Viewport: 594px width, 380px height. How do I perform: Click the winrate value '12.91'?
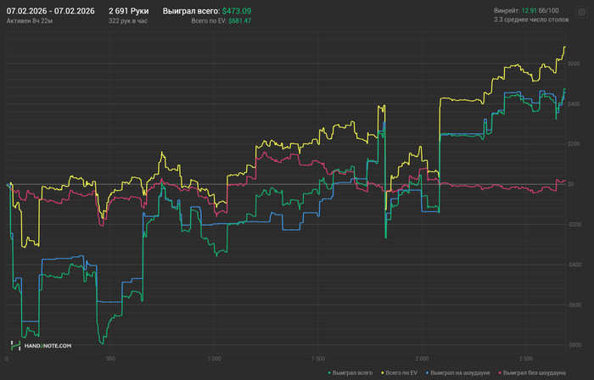[x=530, y=10]
